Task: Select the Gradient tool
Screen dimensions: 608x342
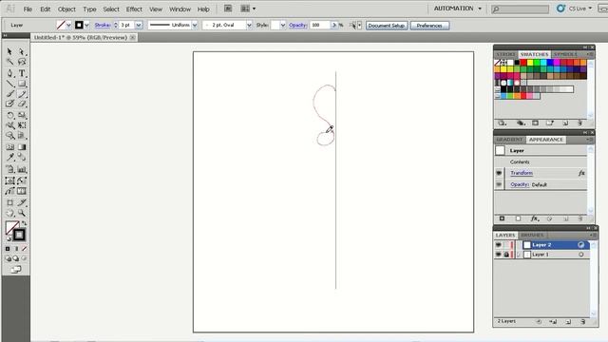Action: (22, 147)
